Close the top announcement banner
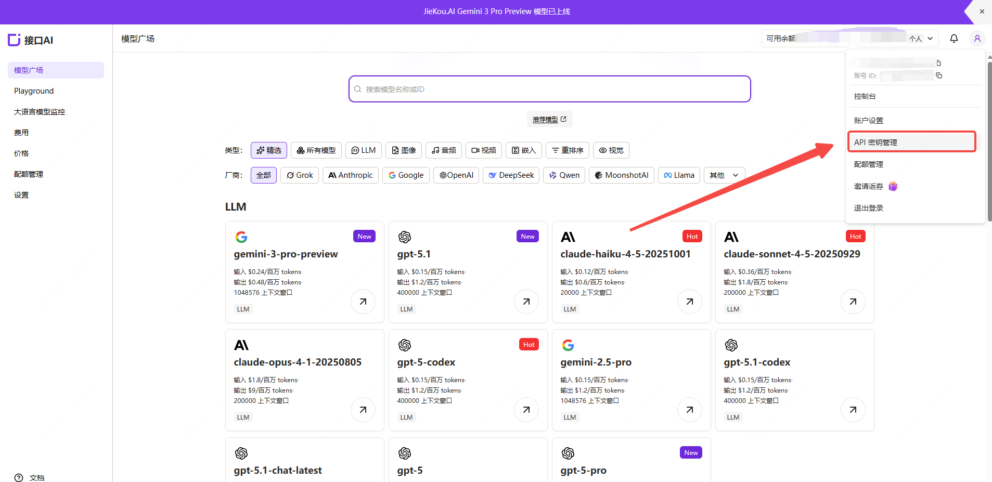Viewport: 992px width, 482px height. tap(982, 11)
